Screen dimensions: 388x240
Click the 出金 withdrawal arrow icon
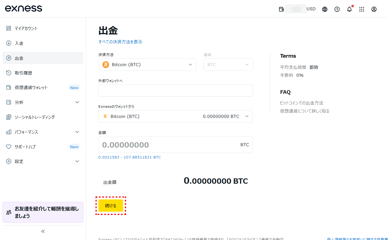pos(9,58)
